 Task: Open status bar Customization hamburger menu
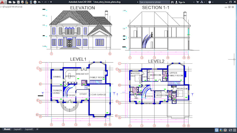235,130
